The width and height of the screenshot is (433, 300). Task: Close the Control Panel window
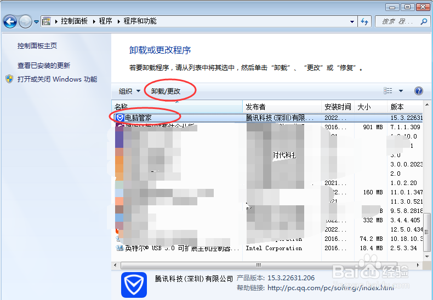423,7
